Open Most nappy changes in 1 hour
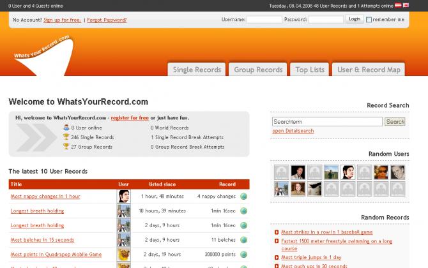The height and width of the screenshot is (268, 428). pyautogui.click(x=45, y=197)
